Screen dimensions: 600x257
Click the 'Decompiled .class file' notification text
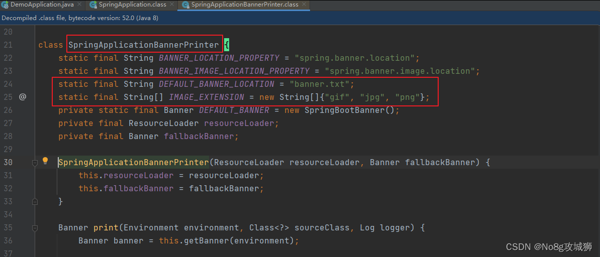pyautogui.click(x=80, y=18)
